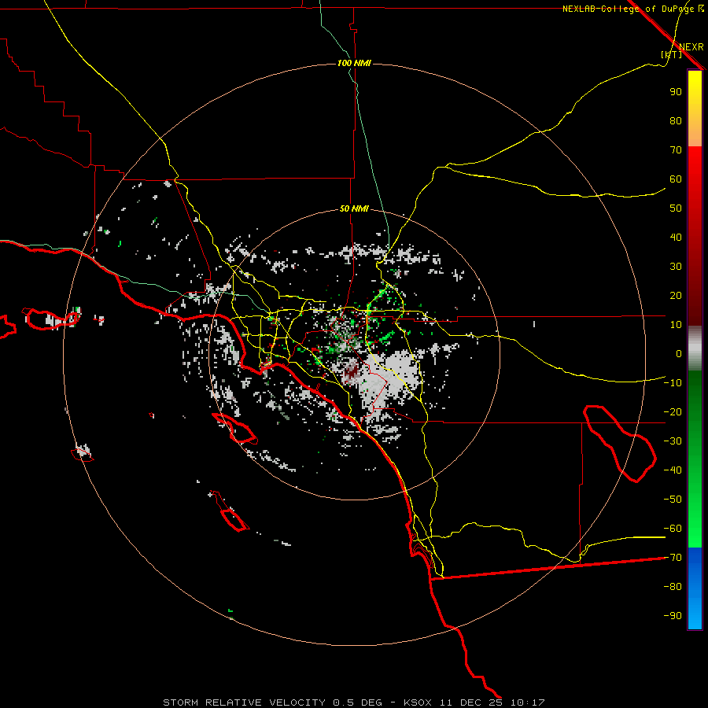Image resolution: width=708 pixels, height=708 pixels.
Task: Select the 50 value on velocity scale
Action: 676,208
